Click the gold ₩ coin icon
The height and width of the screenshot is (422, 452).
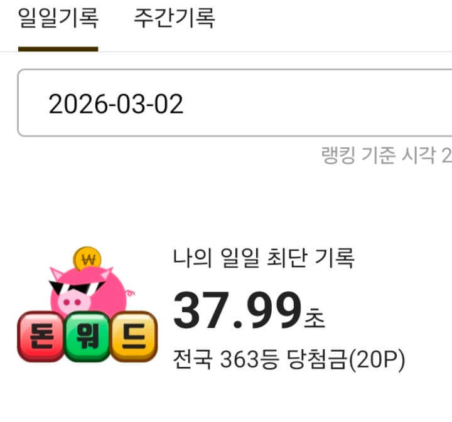coord(87,258)
